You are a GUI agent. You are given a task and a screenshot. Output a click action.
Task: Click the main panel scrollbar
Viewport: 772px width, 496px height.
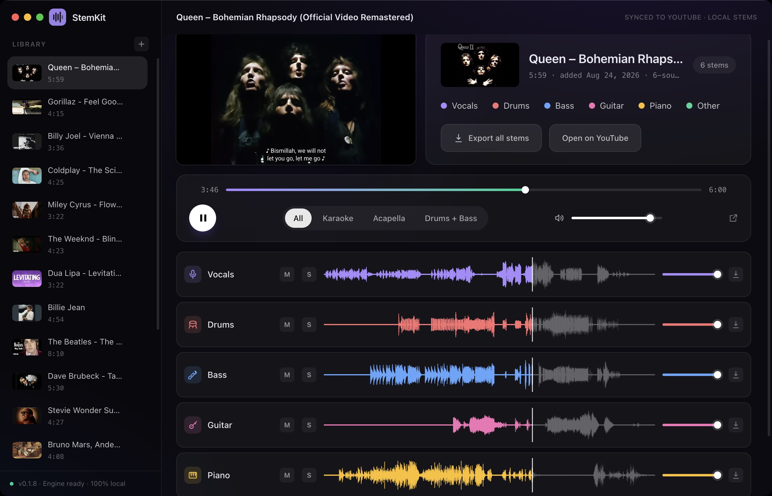point(769,238)
